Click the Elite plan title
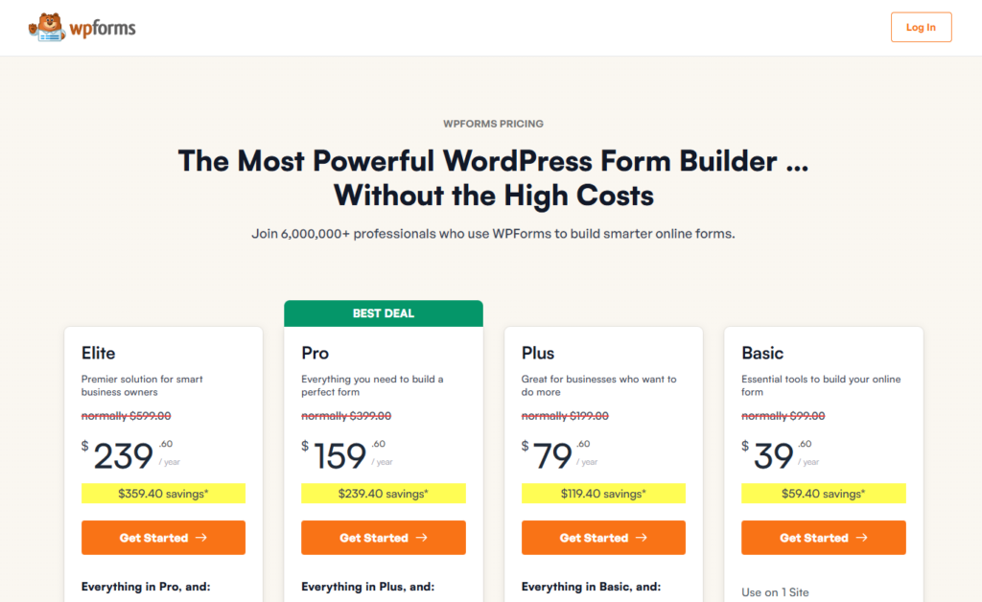This screenshot has width=982, height=602. click(x=99, y=353)
